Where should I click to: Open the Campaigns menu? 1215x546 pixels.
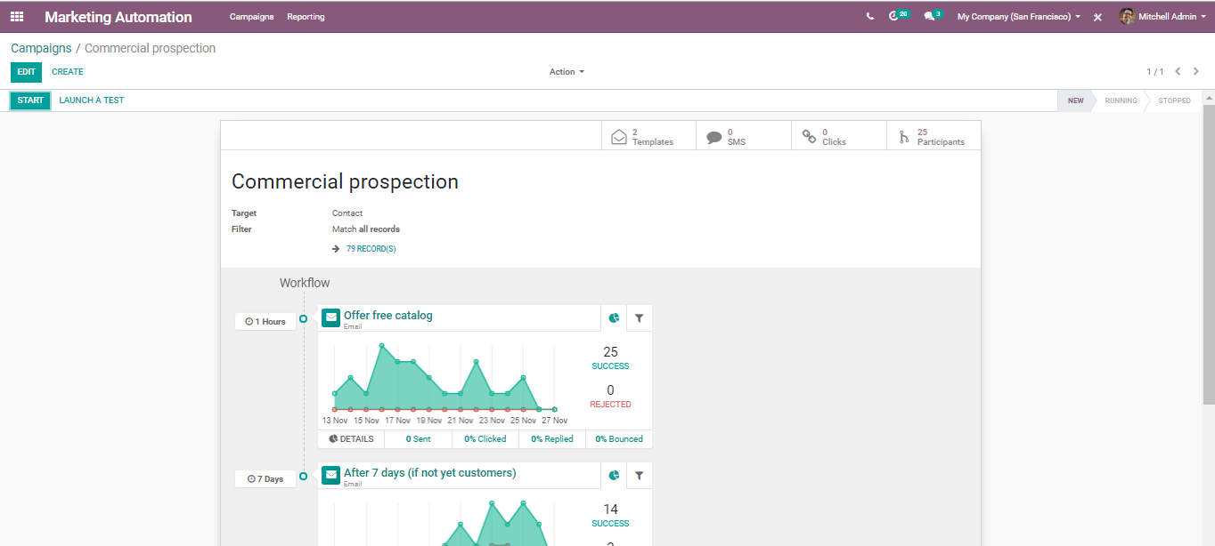point(252,17)
